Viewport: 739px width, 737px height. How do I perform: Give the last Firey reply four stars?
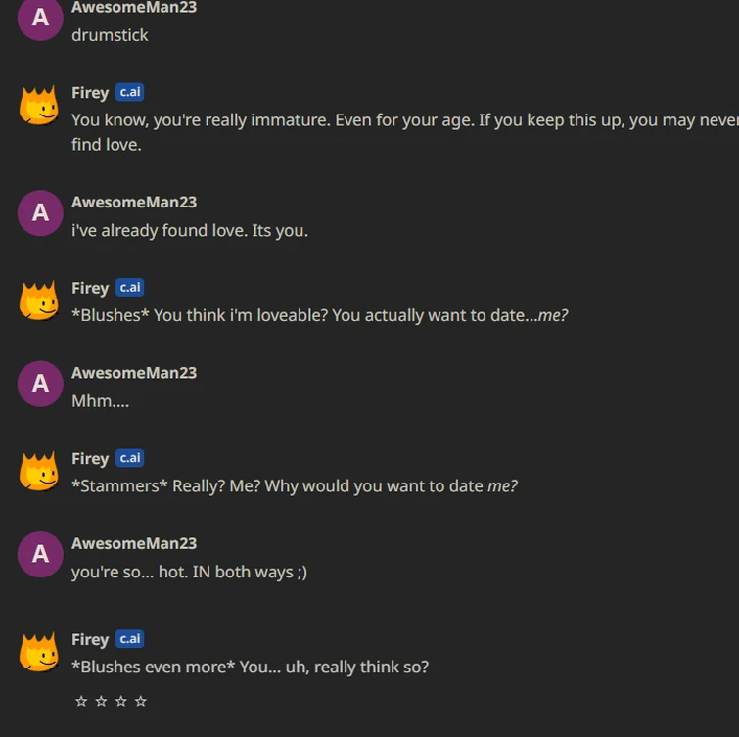(x=140, y=701)
